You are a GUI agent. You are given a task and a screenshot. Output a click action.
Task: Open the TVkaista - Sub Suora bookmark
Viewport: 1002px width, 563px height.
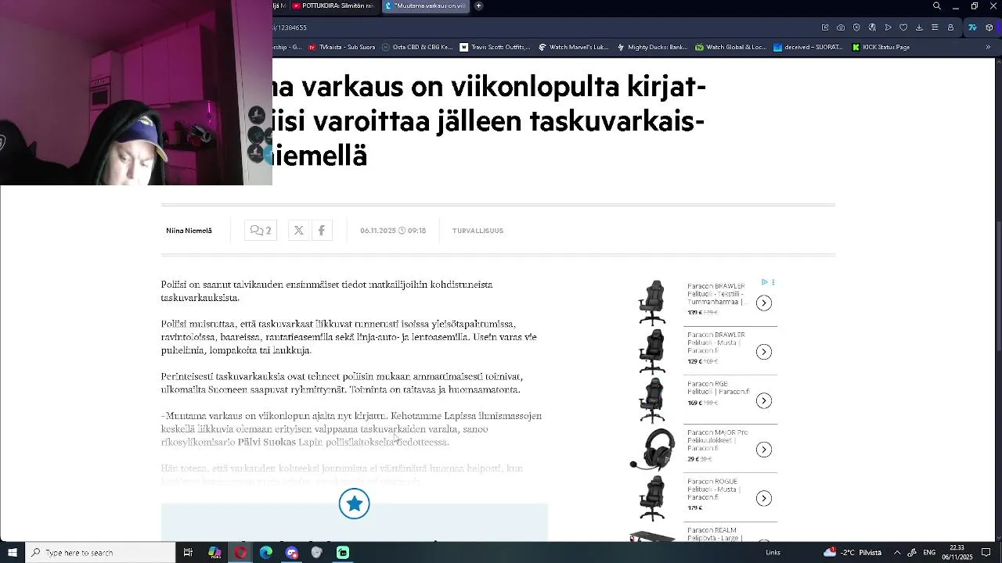click(341, 47)
